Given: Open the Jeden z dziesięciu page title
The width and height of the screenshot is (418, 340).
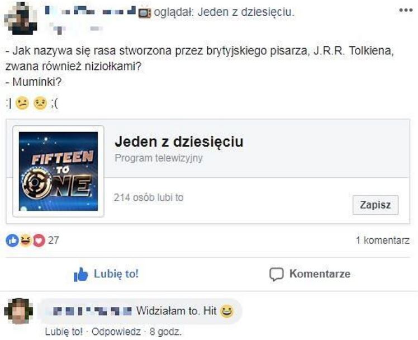Looking at the screenshot, I should tap(179, 141).
